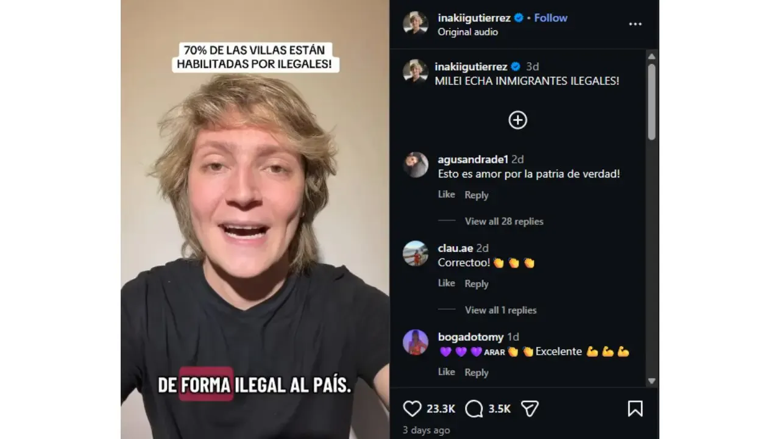Open agusandrade1 avatar
The height and width of the screenshot is (439, 780).
416,165
